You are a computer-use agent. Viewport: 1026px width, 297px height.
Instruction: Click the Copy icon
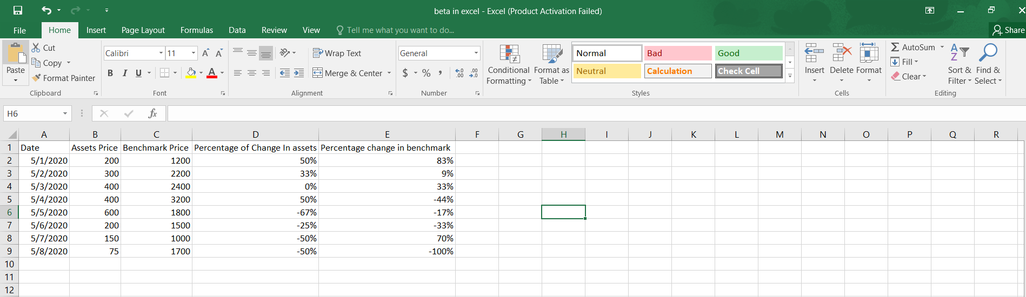36,63
